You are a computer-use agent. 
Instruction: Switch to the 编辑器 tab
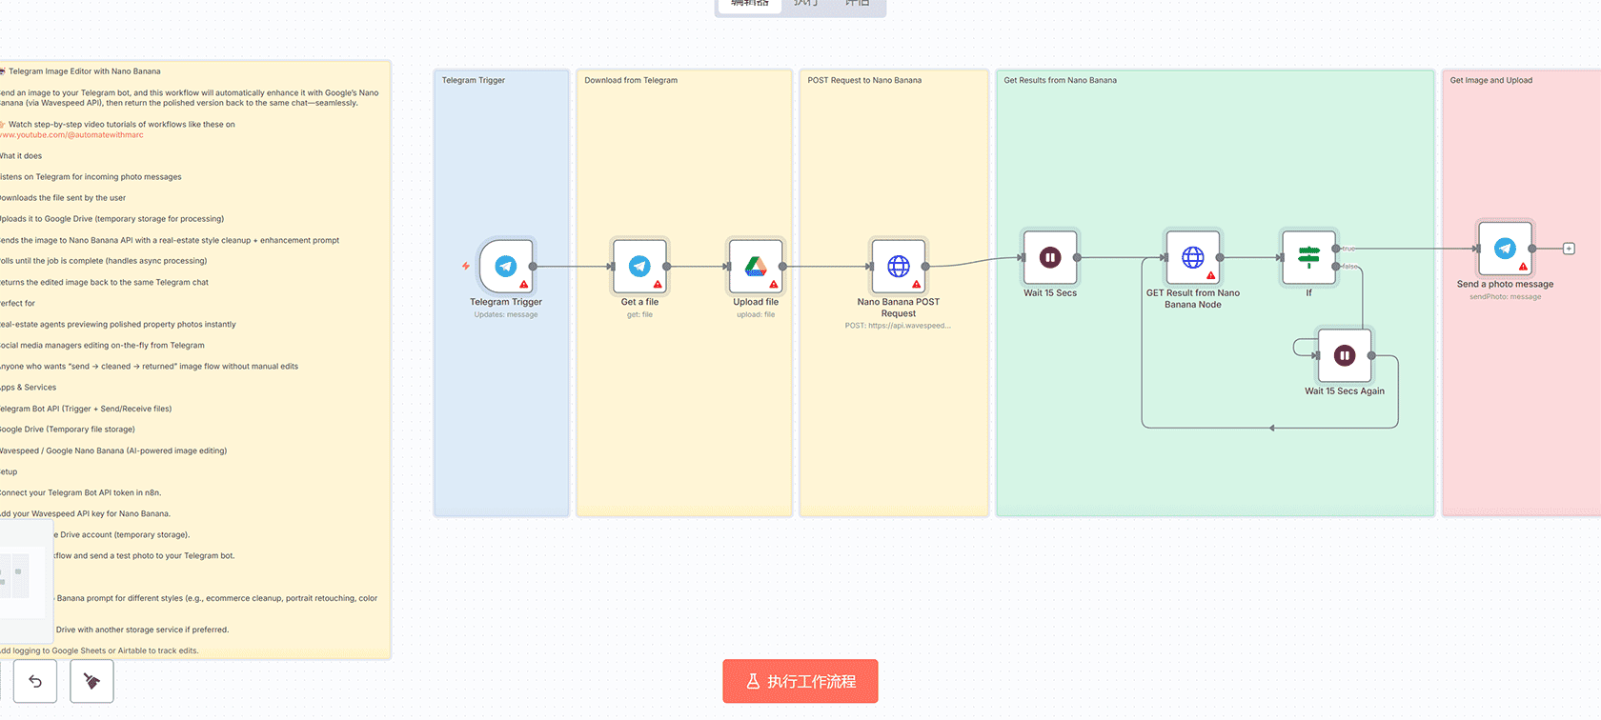[749, 5]
